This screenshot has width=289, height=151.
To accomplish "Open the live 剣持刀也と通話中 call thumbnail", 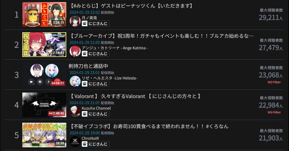I will click(x=44, y=75).
